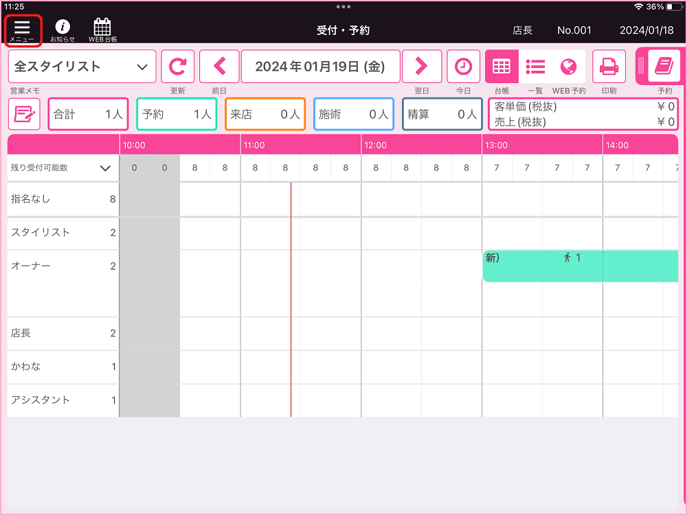Image resolution: width=687 pixels, height=515 pixels.
Task: Switch to 一覧 list view
Action: tap(535, 67)
